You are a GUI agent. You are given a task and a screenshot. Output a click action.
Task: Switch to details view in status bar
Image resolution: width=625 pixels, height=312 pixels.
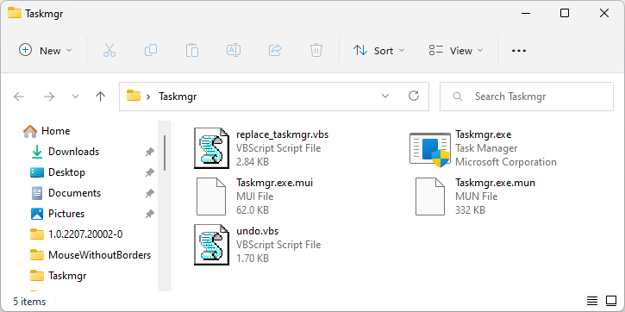pos(592,301)
